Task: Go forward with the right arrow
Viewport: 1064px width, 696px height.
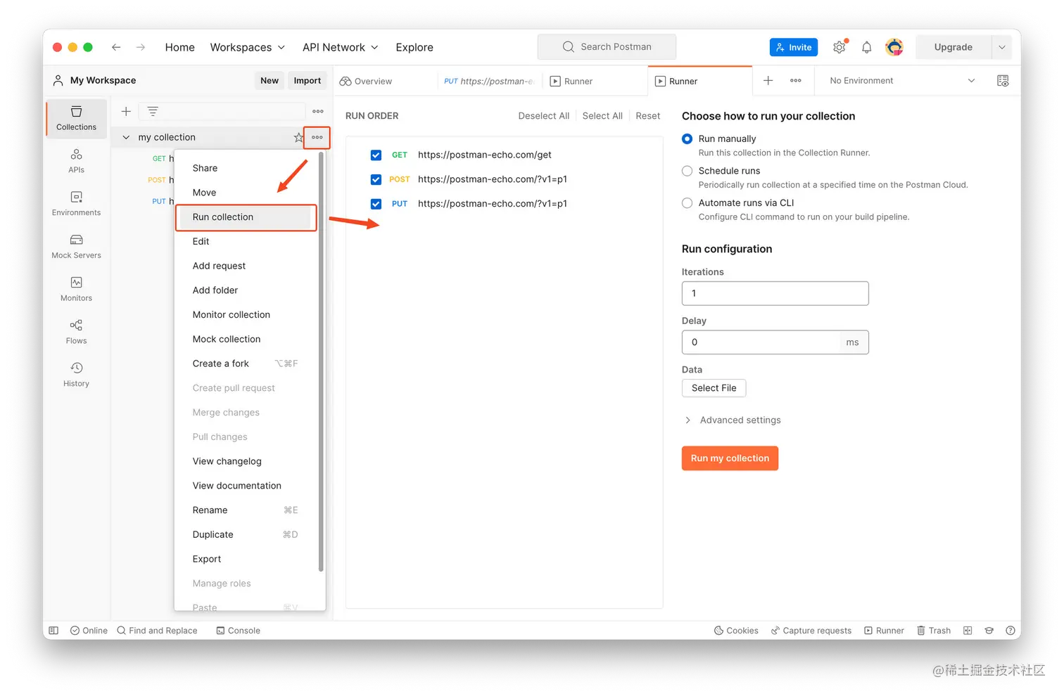Action: coord(141,47)
